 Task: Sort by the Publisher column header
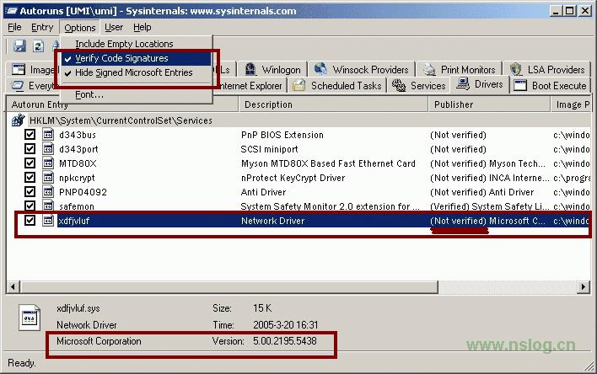489,104
